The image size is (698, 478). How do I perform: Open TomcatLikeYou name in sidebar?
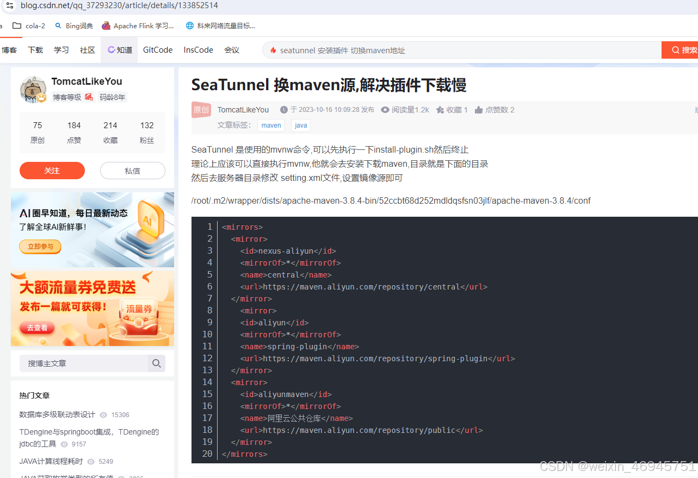(87, 81)
